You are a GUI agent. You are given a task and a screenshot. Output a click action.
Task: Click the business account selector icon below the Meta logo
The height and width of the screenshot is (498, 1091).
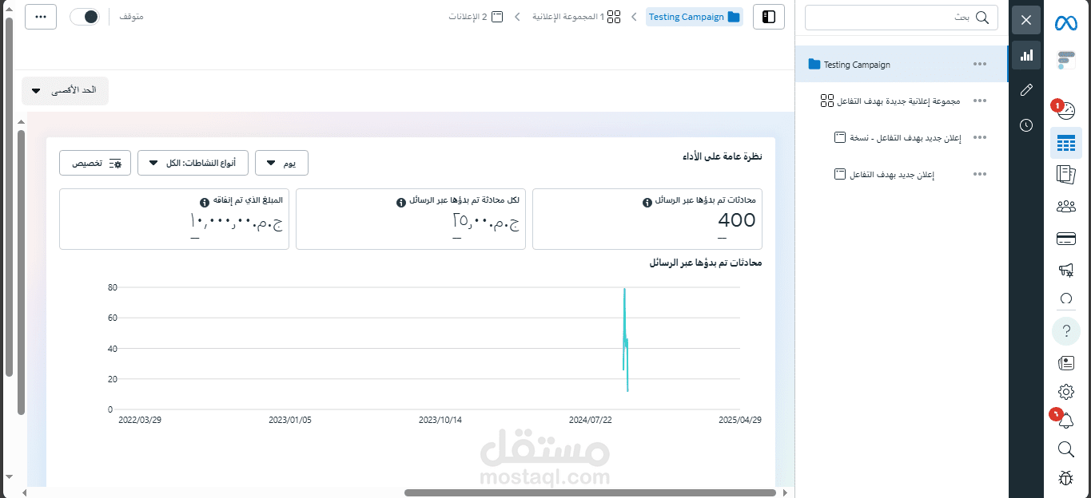coord(1066,60)
